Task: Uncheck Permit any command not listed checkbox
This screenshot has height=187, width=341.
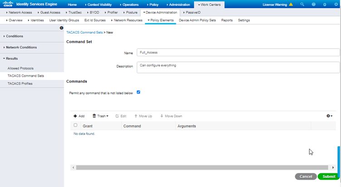Action: click(138, 92)
